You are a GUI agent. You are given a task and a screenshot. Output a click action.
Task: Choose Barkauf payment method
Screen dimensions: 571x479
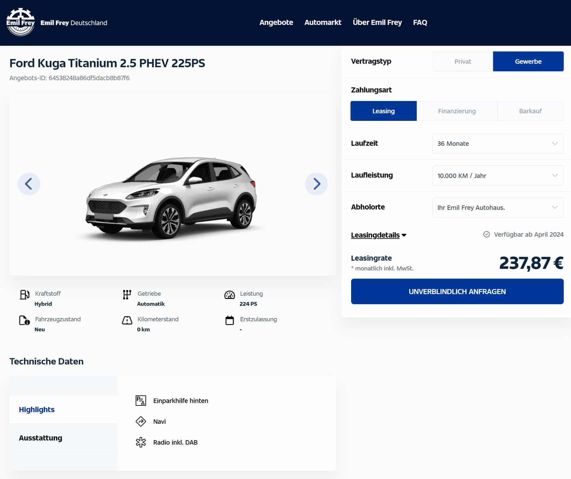[x=530, y=111]
